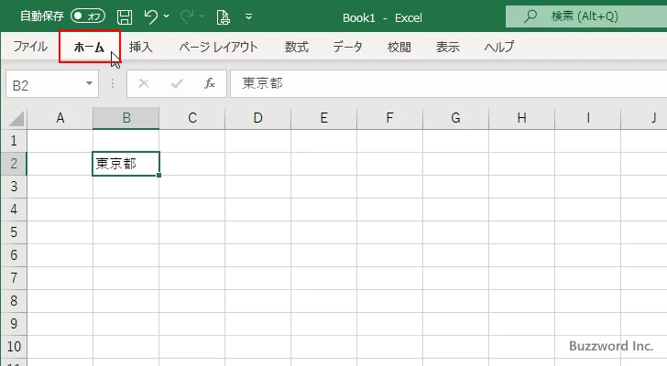Select row 9 header
667x366 pixels.
coord(14,324)
